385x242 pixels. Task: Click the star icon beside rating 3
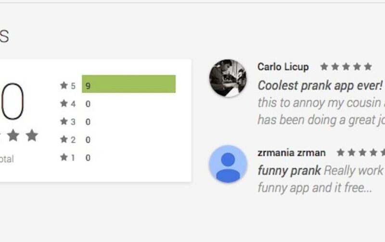(x=64, y=121)
